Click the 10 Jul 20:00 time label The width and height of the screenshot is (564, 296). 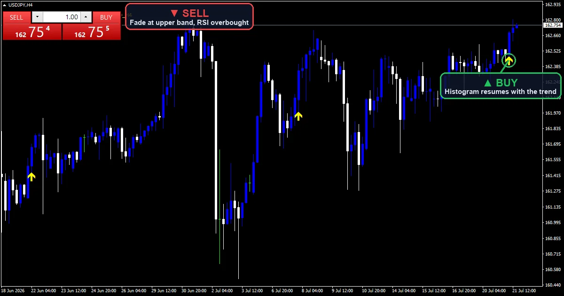373,291
